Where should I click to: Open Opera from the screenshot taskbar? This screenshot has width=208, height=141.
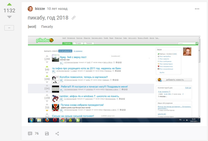coord(55,120)
